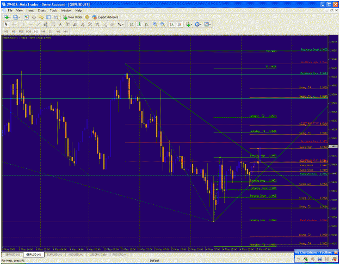Viewport: 340px width, 264px height.
Task: Open the Indicators list icon
Action: point(188,24)
